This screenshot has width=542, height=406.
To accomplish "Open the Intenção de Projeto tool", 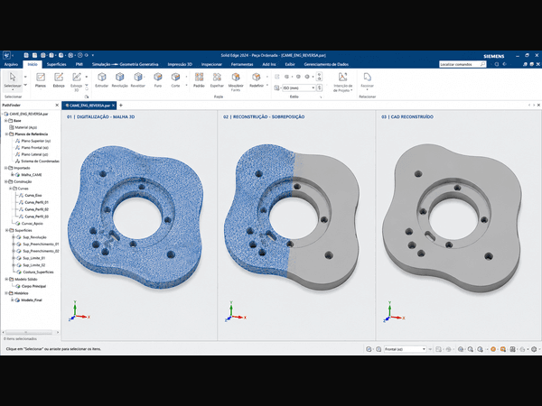I will tap(343, 81).
